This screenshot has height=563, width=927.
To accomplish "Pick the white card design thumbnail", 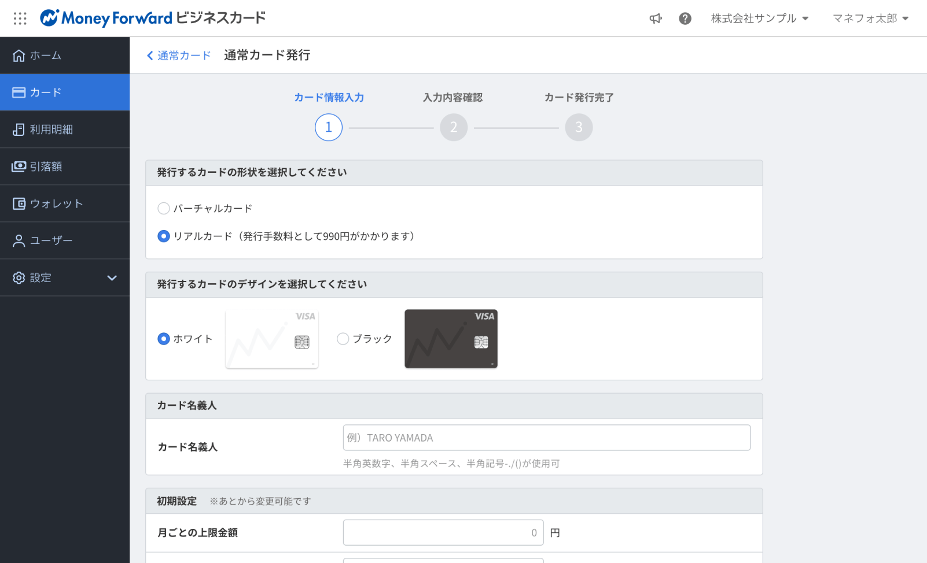I will [272, 339].
